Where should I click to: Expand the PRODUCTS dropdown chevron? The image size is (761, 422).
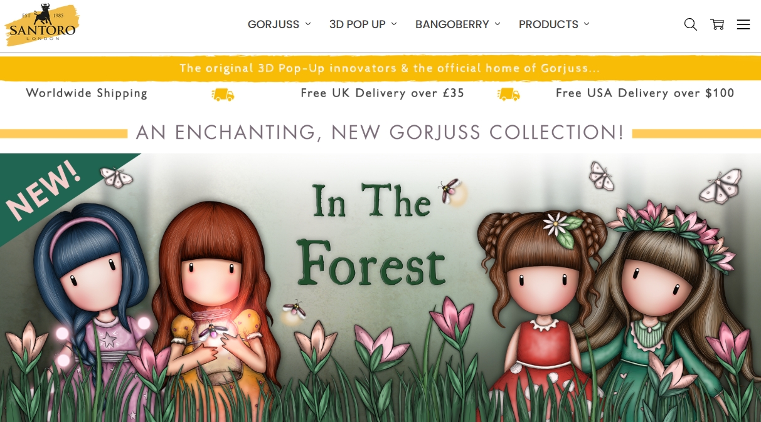pos(587,24)
